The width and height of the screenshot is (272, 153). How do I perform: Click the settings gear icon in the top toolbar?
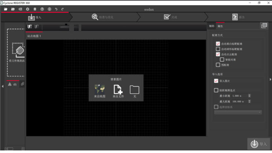27,9
